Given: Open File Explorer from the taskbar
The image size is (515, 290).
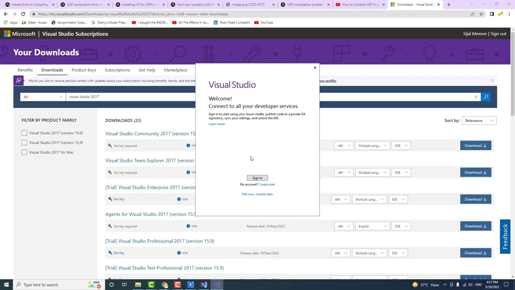Looking at the screenshot, I should [x=138, y=285].
